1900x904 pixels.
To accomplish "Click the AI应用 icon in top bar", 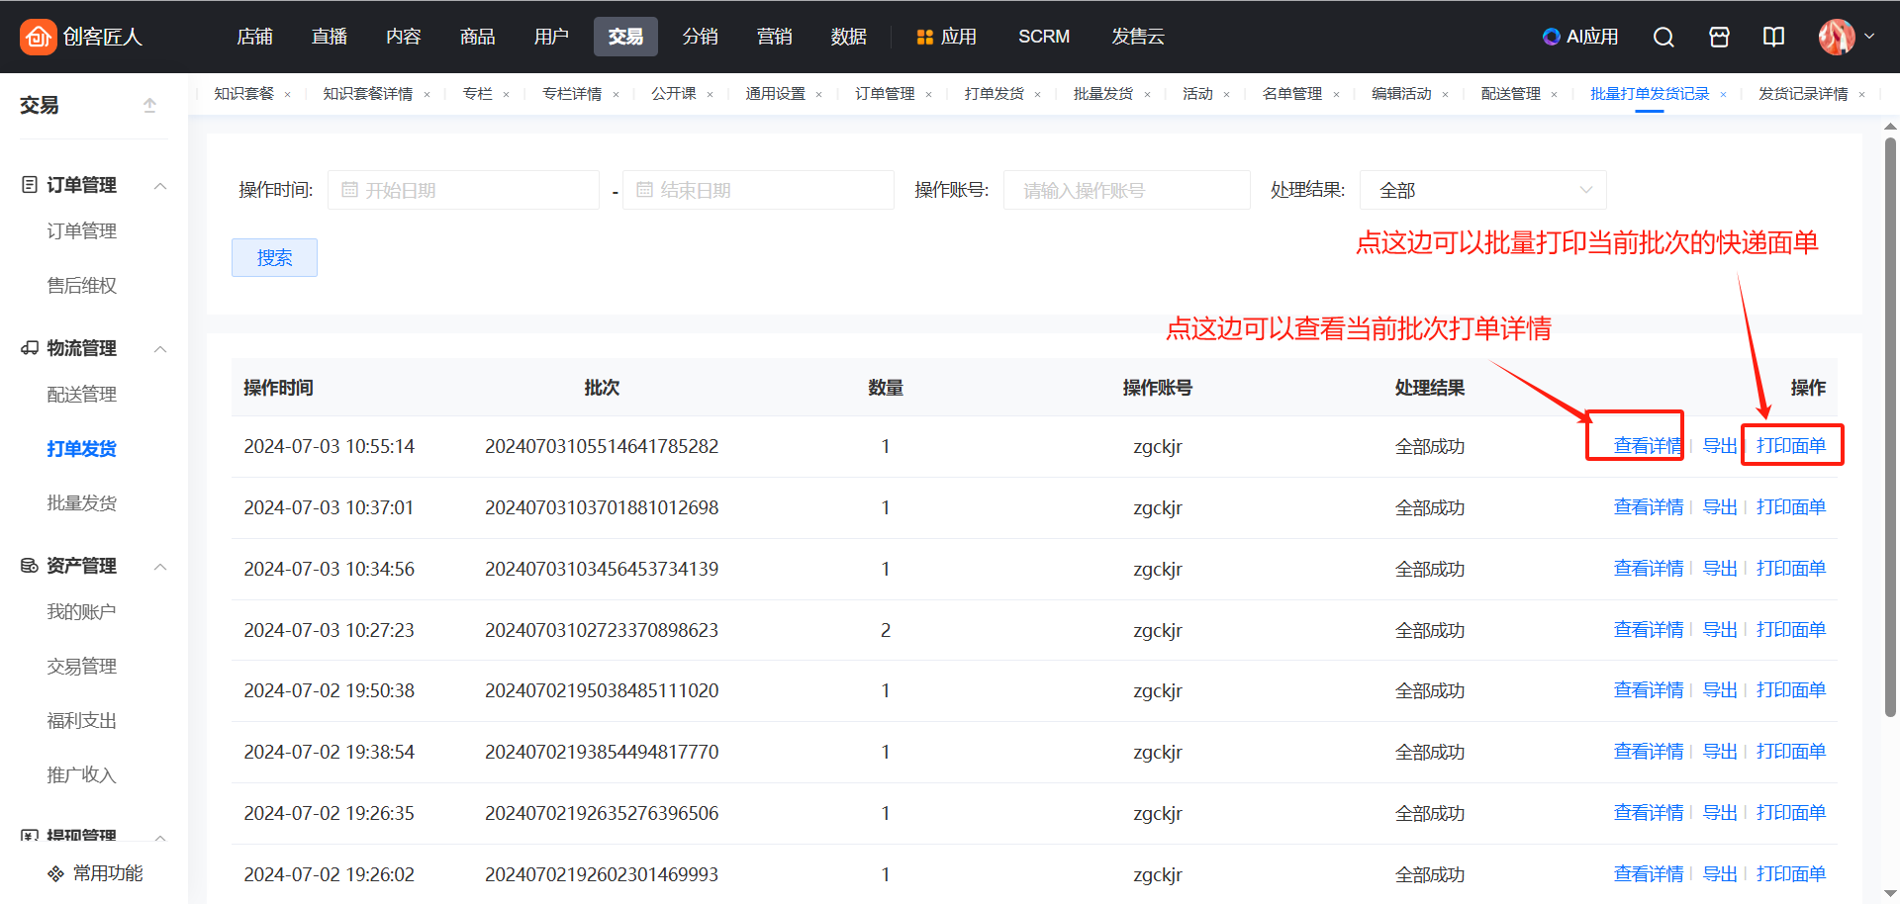I will (x=1580, y=37).
